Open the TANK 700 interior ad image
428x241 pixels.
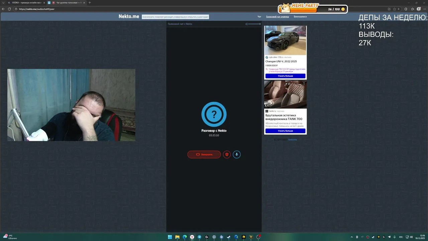285,94
